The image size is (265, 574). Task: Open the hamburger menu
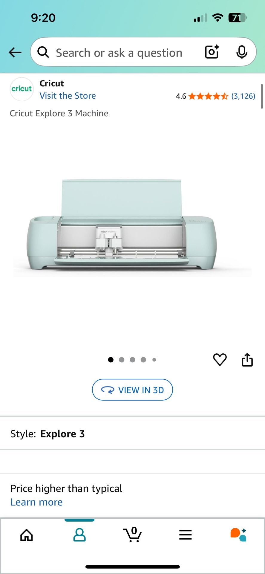tap(185, 535)
